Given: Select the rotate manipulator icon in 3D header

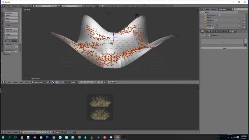Looking at the screenshot, I should point(66,82).
